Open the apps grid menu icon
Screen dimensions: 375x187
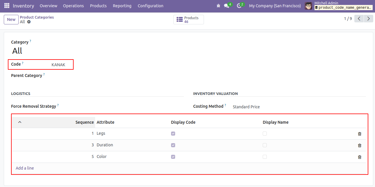click(x=7, y=6)
